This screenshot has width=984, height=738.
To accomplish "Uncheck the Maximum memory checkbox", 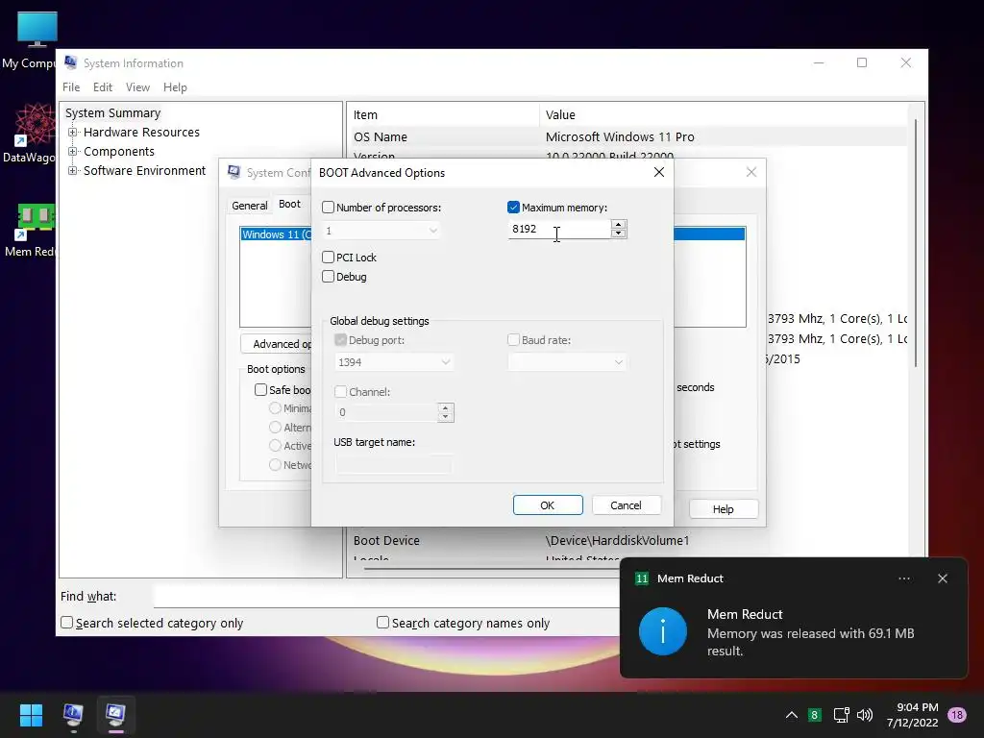I will click(513, 208).
